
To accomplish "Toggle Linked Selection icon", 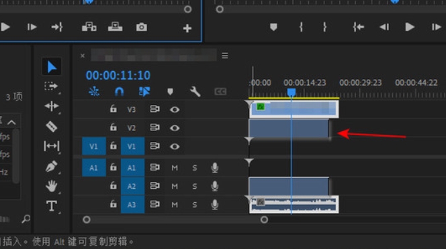I will click(x=144, y=91).
